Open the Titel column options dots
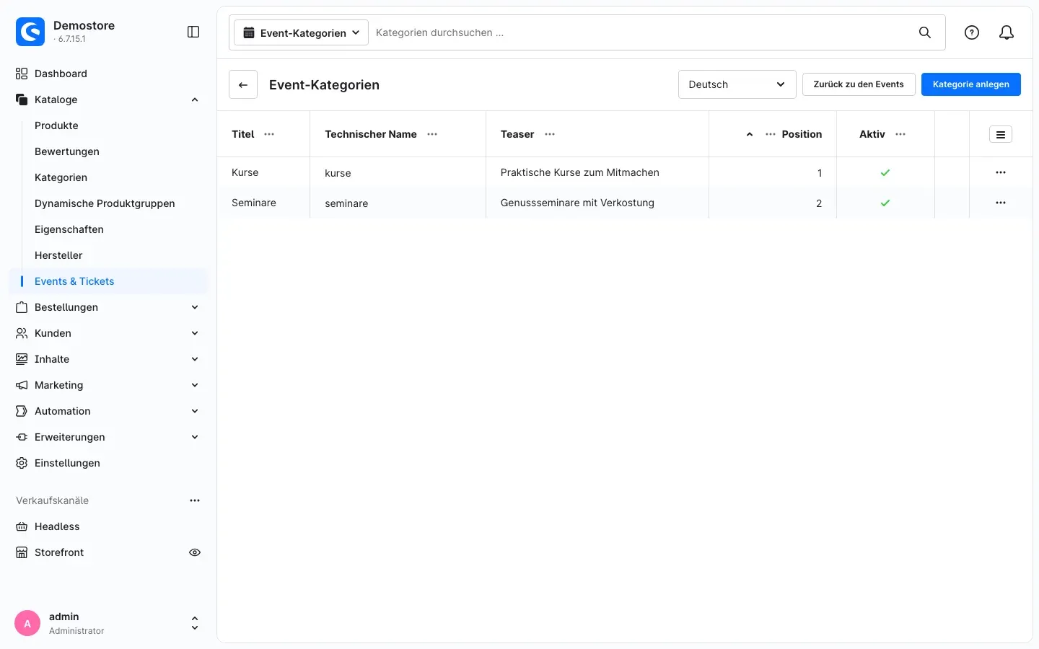The height and width of the screenshot is (649, 1039). tap(269, 134)
